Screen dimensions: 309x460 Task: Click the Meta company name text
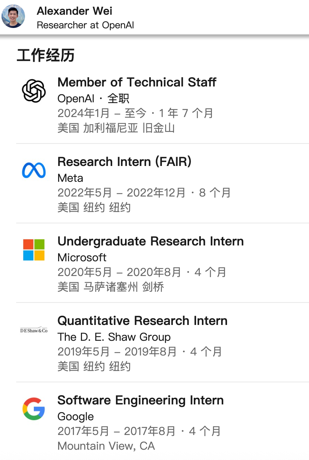coord(70,178)
